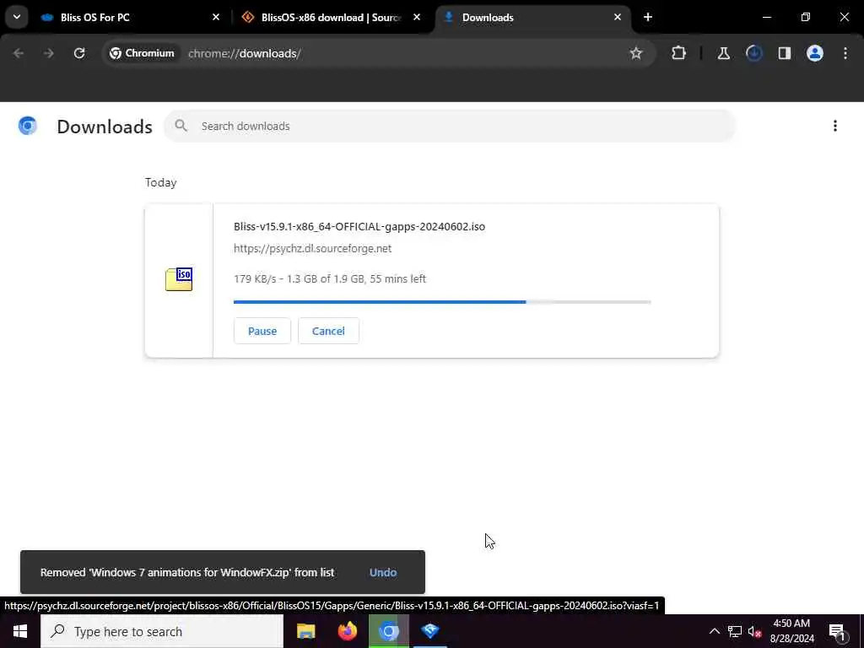
Task: Close the Bliss OS For PC tab
Action: (x=216, y=18)
